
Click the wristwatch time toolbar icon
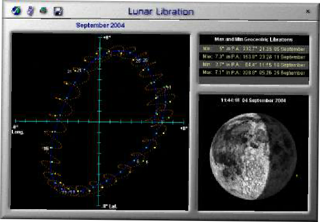point(31,11)
